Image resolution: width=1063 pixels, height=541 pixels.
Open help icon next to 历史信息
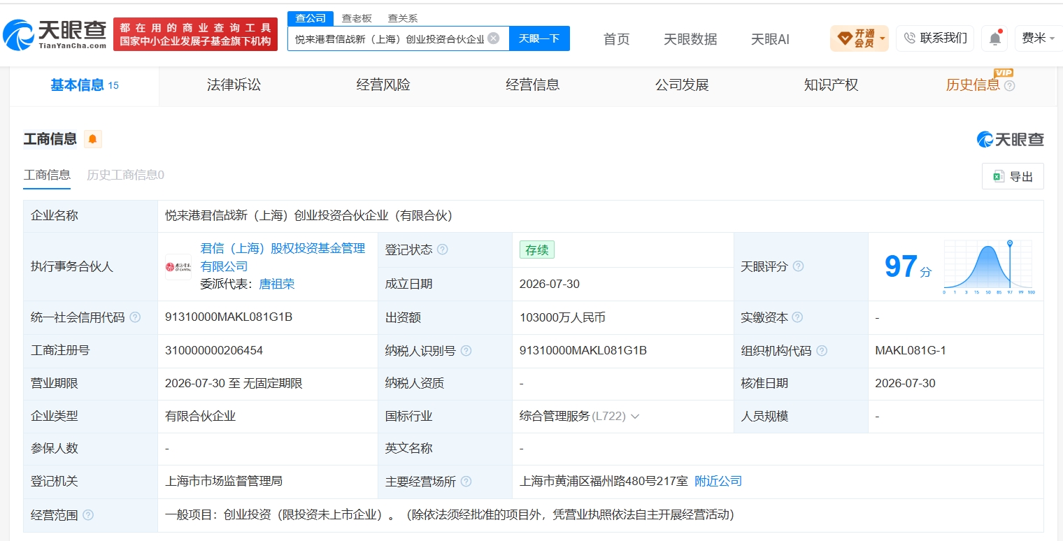1009,86
